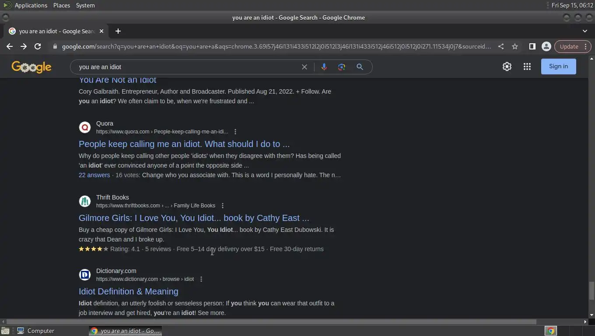This screenshot has width=595, height=336.
Task: Click Thrift Books favicon
Action: (85, 201)
